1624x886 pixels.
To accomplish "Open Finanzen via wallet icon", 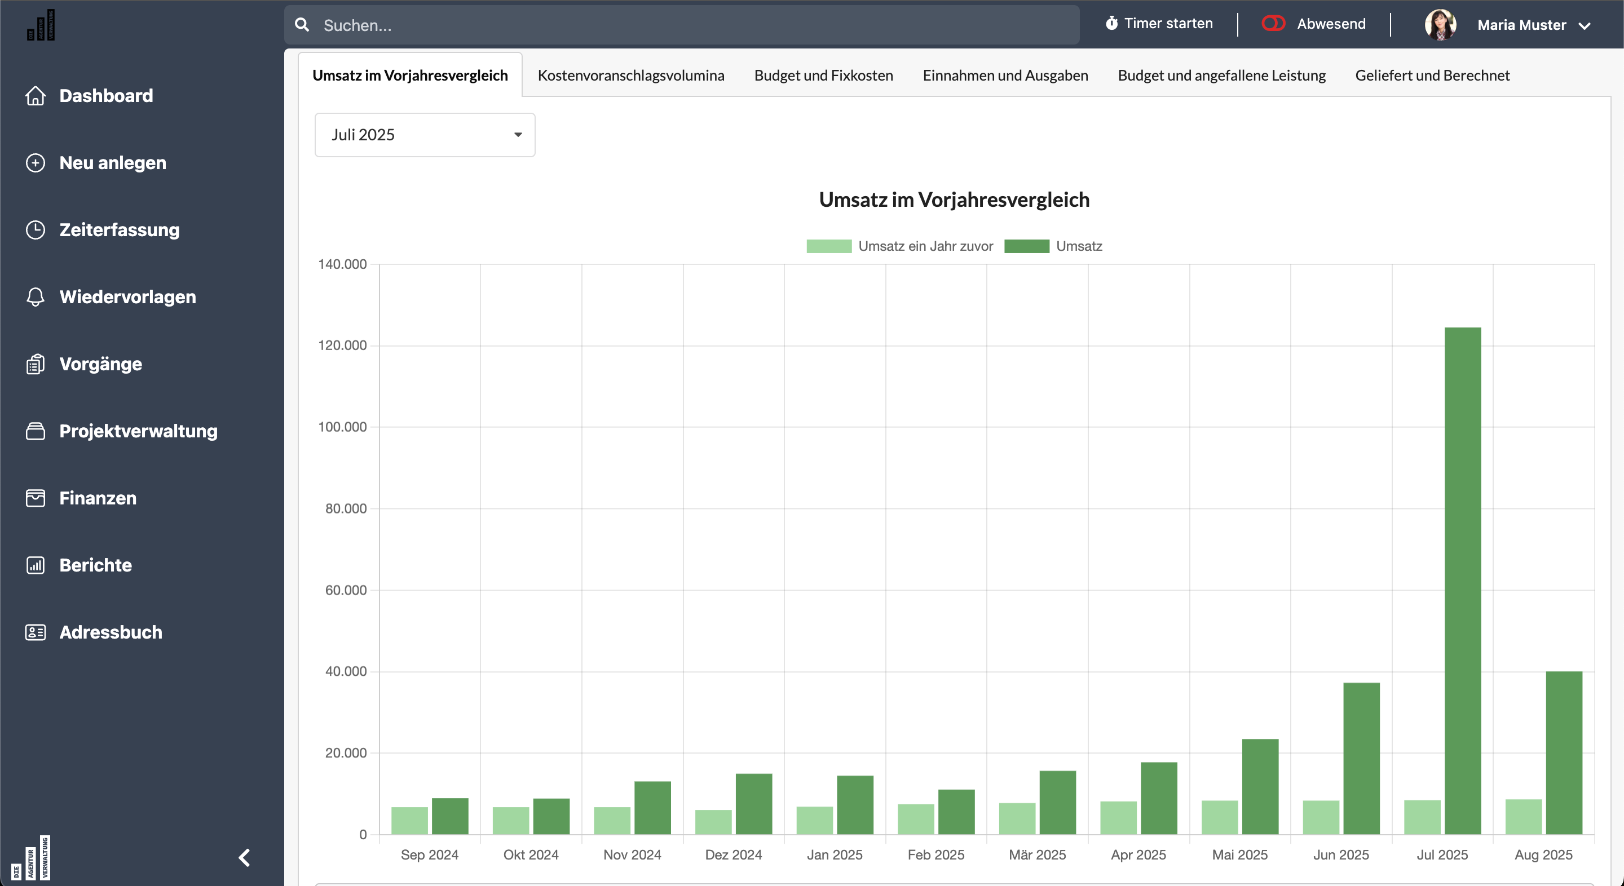I will pyautogui.click(x=36, y=498).
